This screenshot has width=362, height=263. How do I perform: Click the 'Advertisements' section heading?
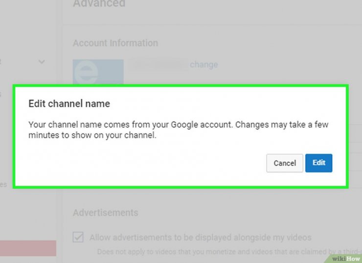click(105, 213)
